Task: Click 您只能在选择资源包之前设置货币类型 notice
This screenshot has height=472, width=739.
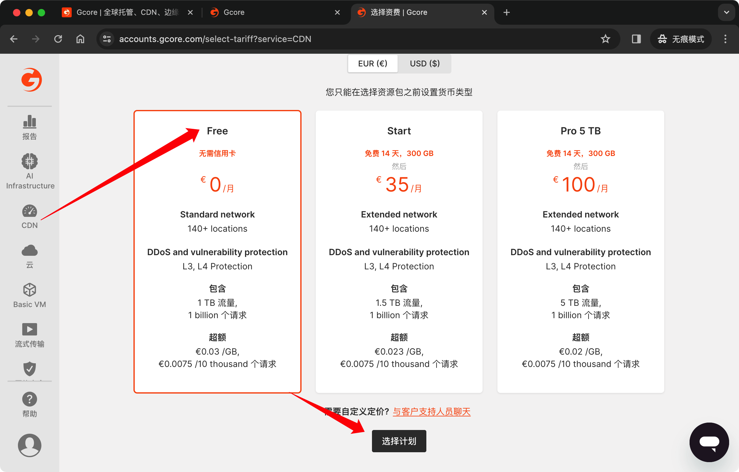Action: pos(399,92)
